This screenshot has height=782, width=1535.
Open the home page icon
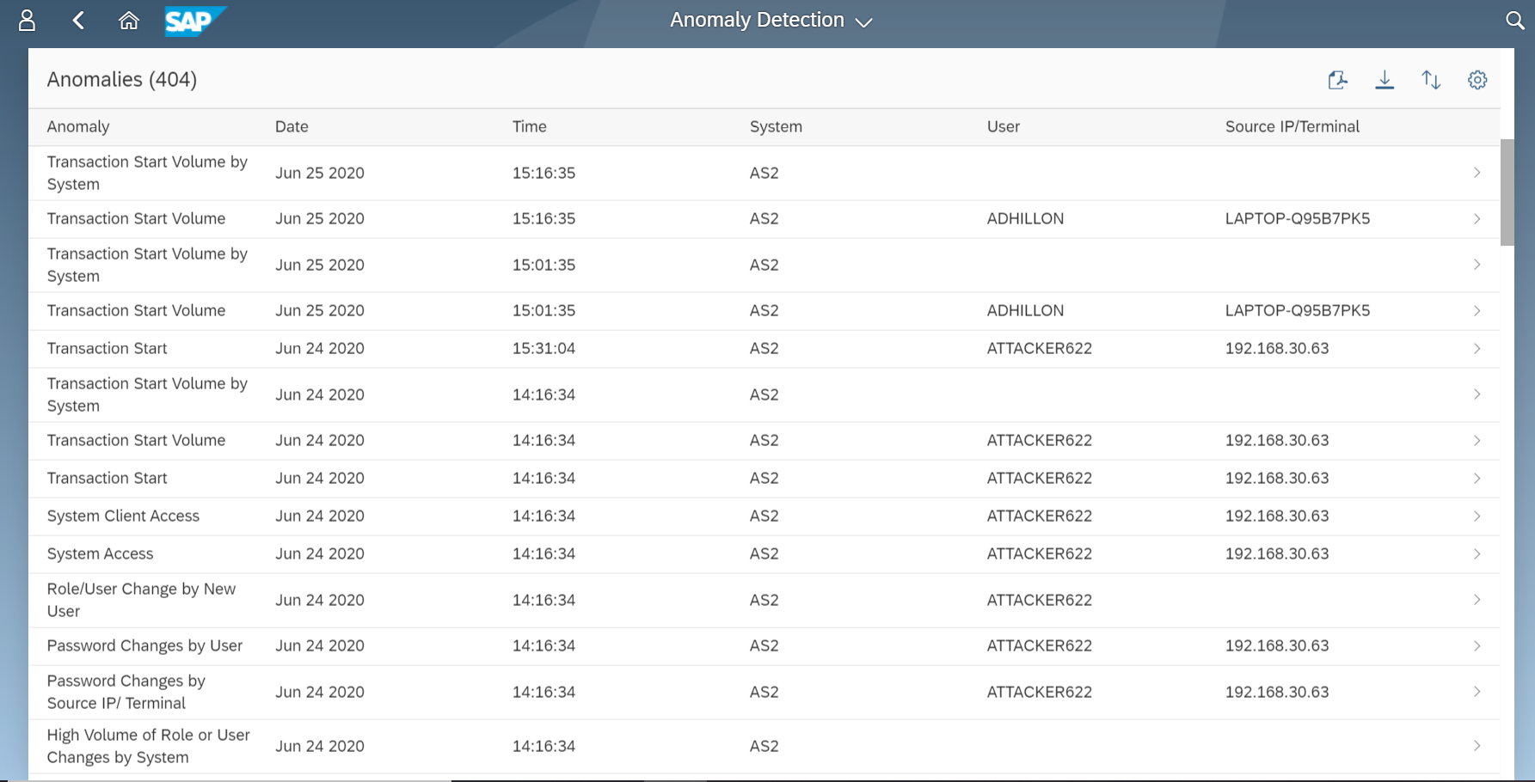point(128,21)
